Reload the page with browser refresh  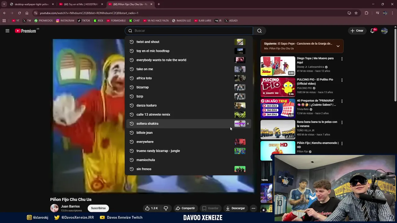19,13
